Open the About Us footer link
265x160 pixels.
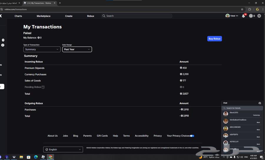pos(53,136)
